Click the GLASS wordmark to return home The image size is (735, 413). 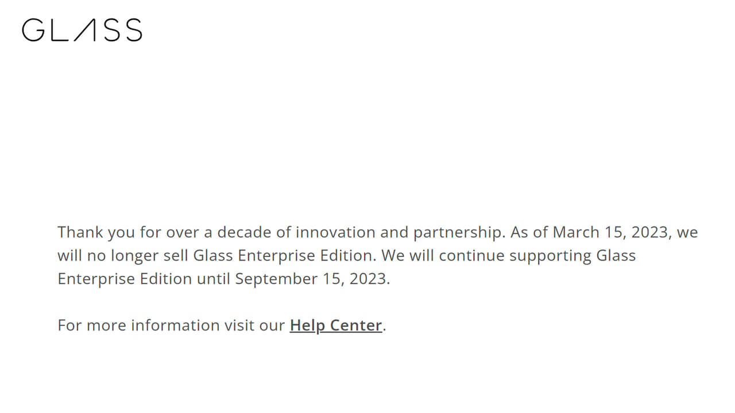[x=82, y=32]
